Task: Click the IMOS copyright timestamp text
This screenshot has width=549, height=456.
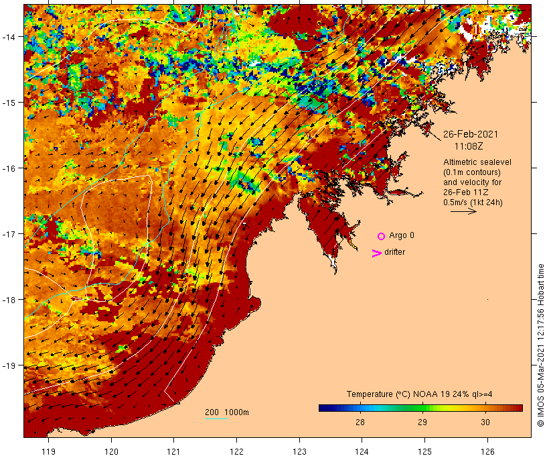Action: [x=540, y=345]
